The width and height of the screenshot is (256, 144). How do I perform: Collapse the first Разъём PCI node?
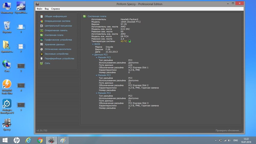(97, 57)
